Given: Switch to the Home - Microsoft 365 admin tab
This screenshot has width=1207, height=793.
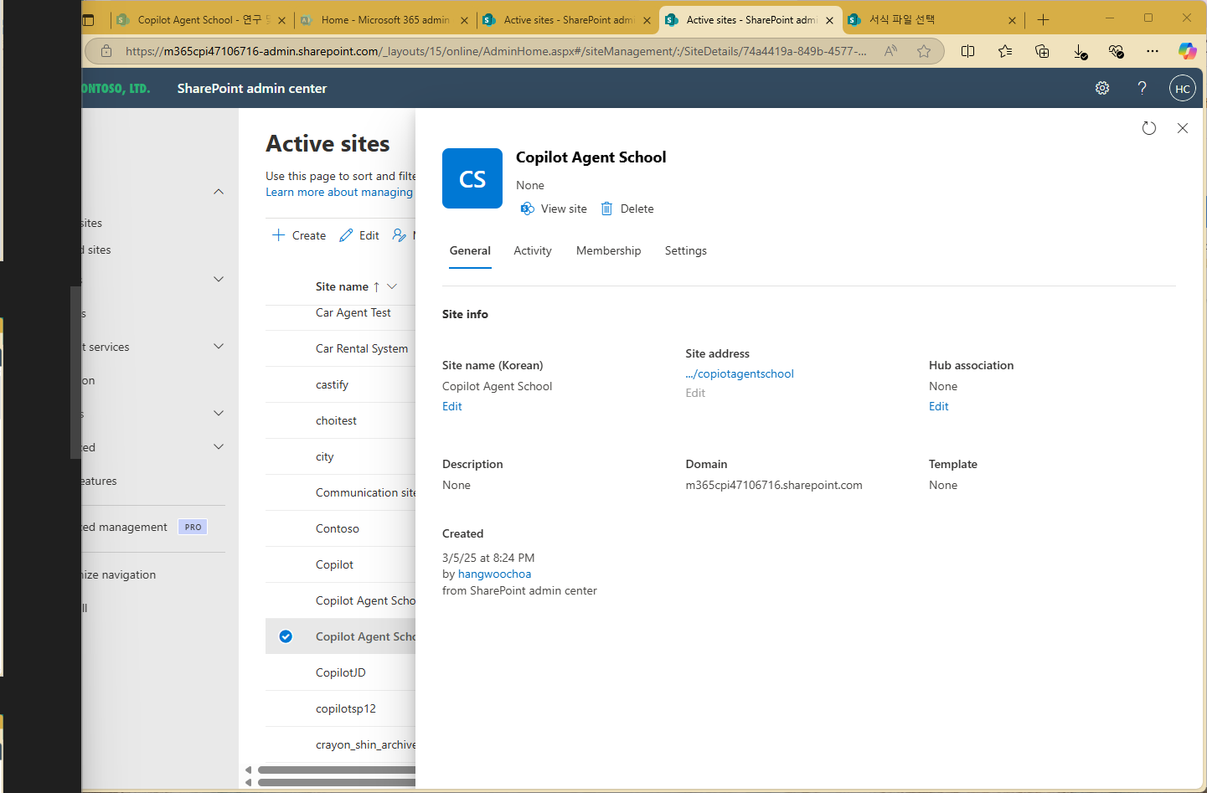Looking at the screenshot, I should pos(384,20).
